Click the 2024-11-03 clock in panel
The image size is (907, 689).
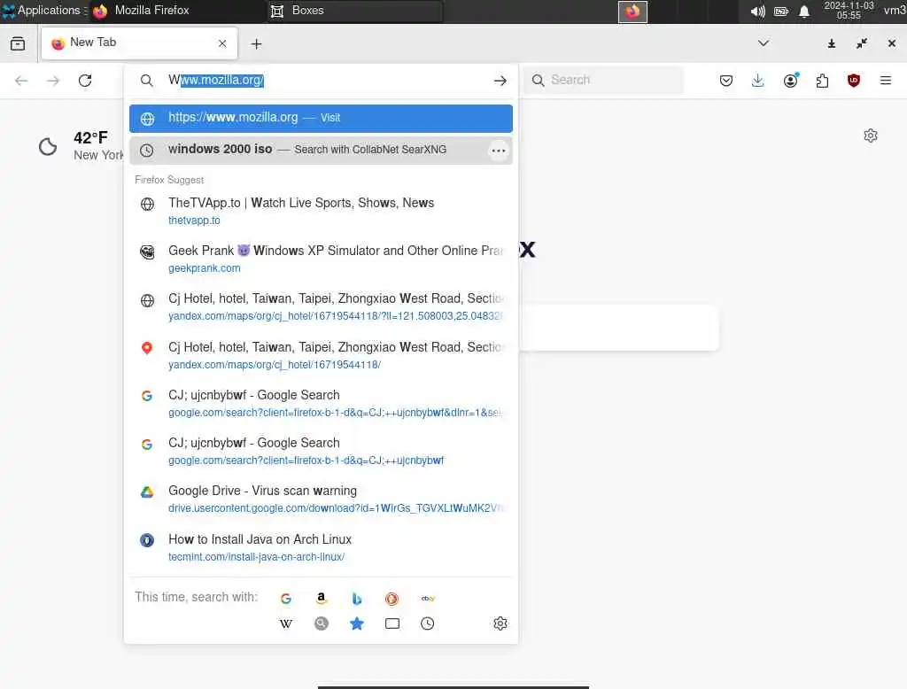pyautogui.click(x=849, y=11)
